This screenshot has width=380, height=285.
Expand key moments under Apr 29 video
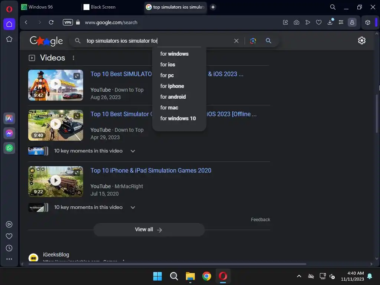pos(133,151)
